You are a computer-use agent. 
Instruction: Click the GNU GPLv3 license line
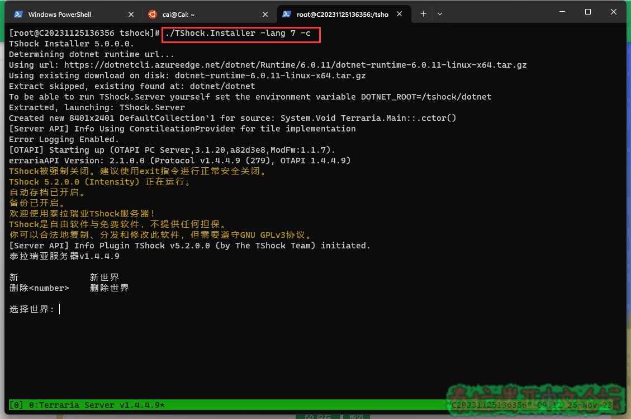pos(160,235)
